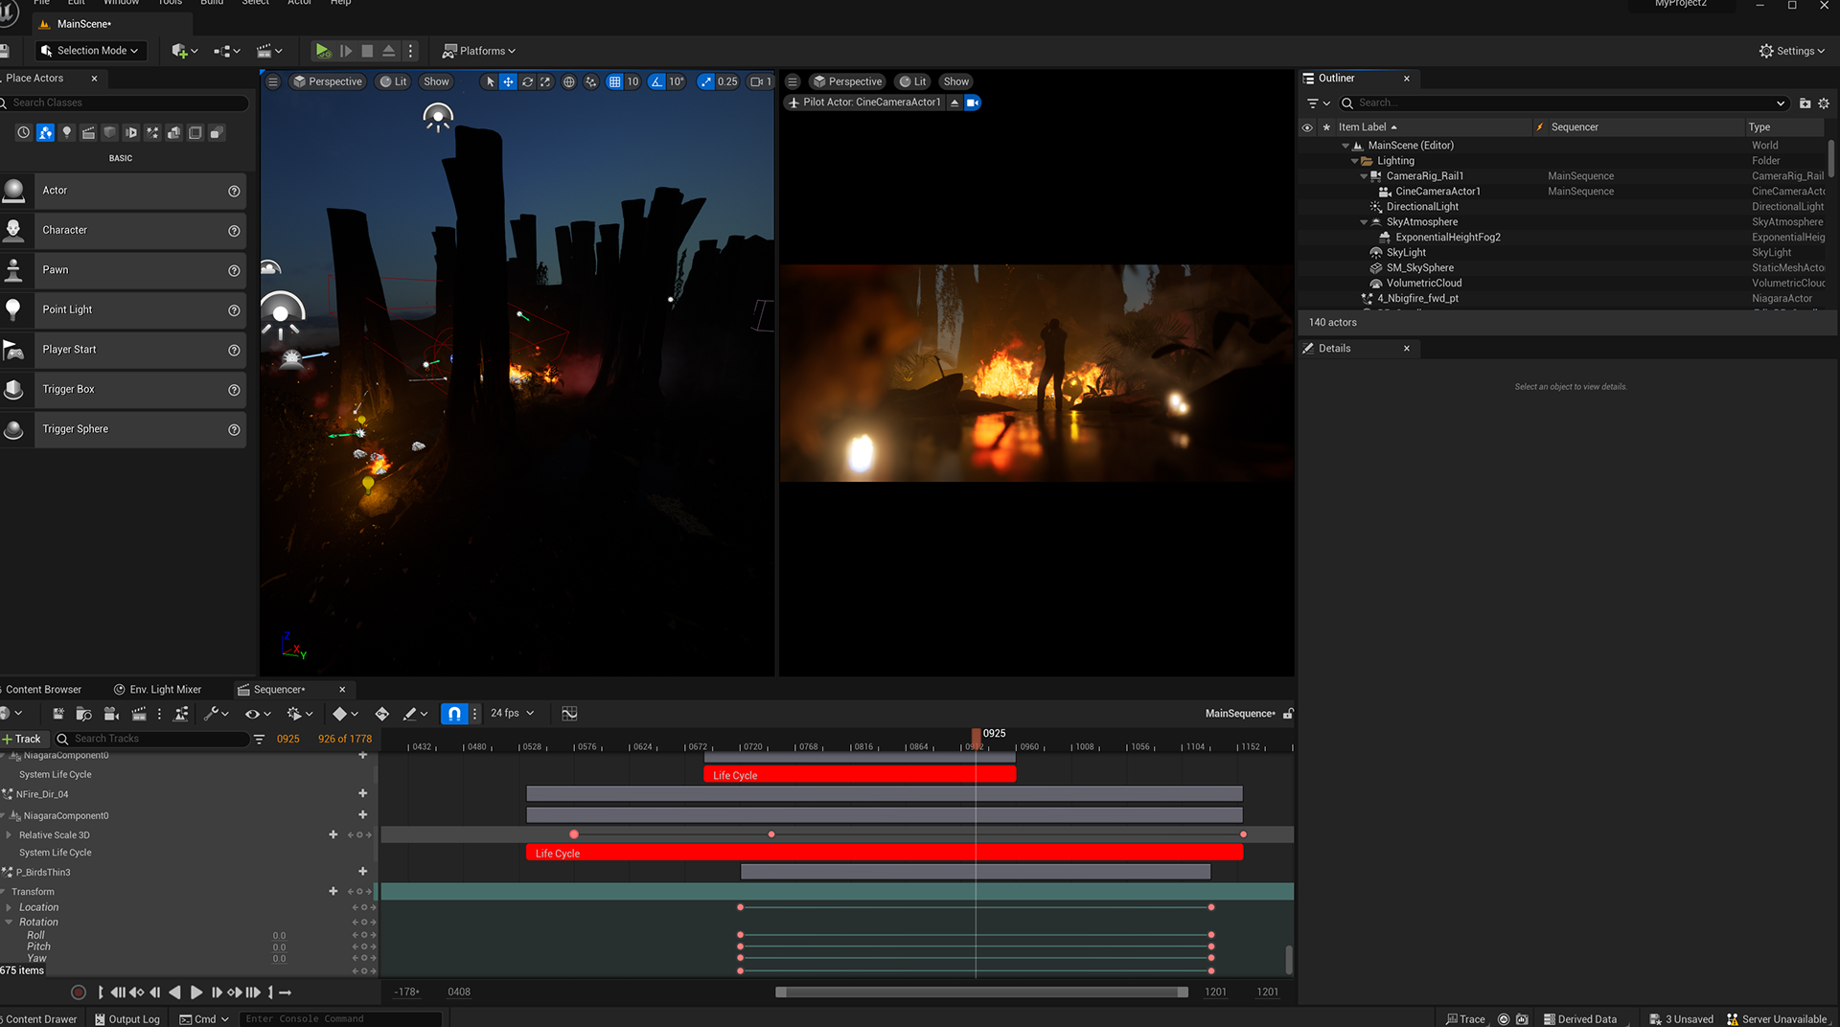Image resolution: width=1840 pixels, height=1027 pixels.
Task: Click the help icon next to Point Light
Action: [x=234, y=310]
